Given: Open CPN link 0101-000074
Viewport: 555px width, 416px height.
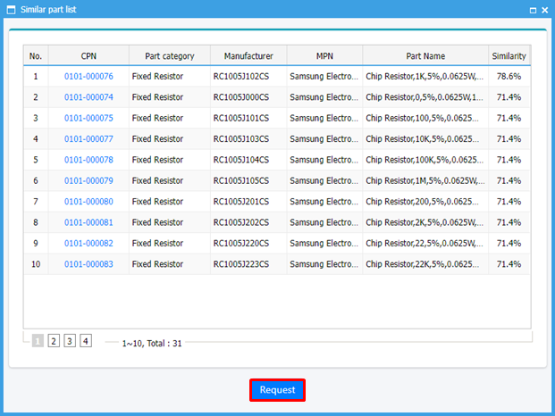Looking at the screenshot, I should [88, 97].
